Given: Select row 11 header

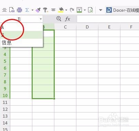Looking at the screenshot, I should point(5,102).
